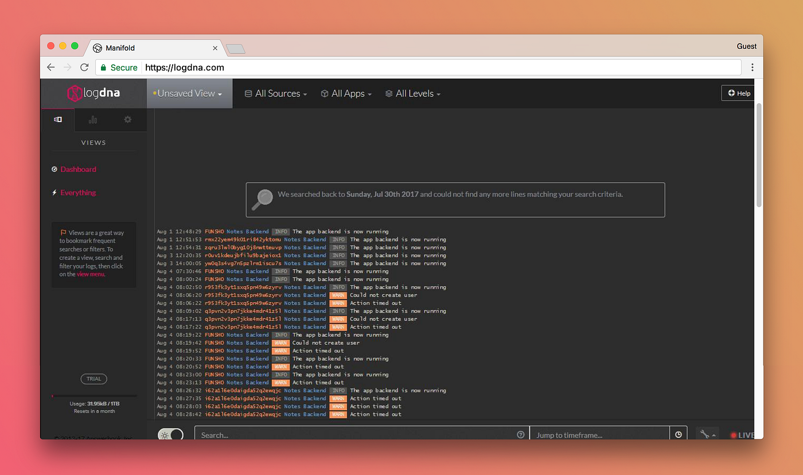Open the All Sources dropdown

click(275, 93)
